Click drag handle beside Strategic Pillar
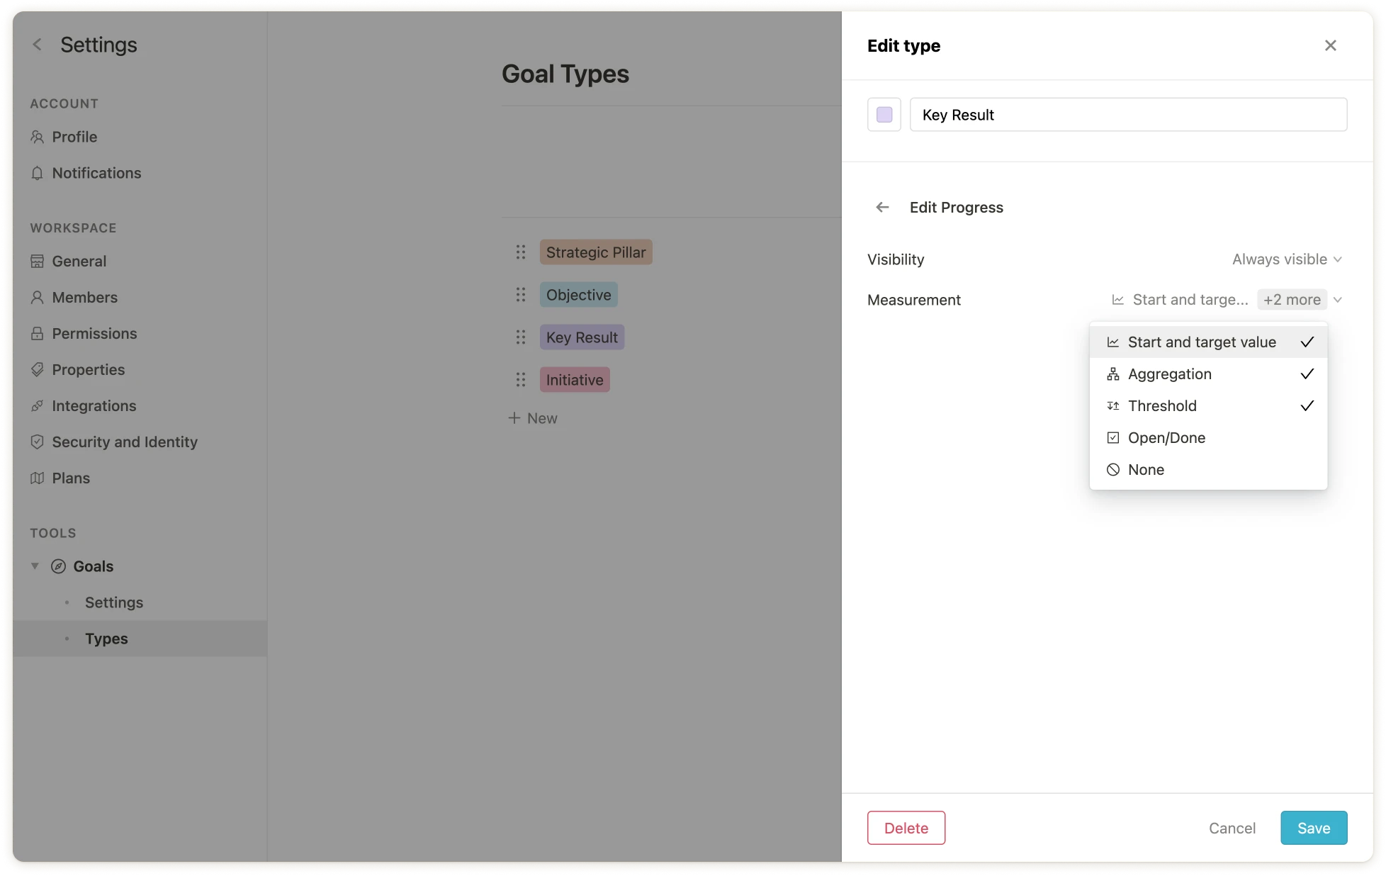 (521, 252)
